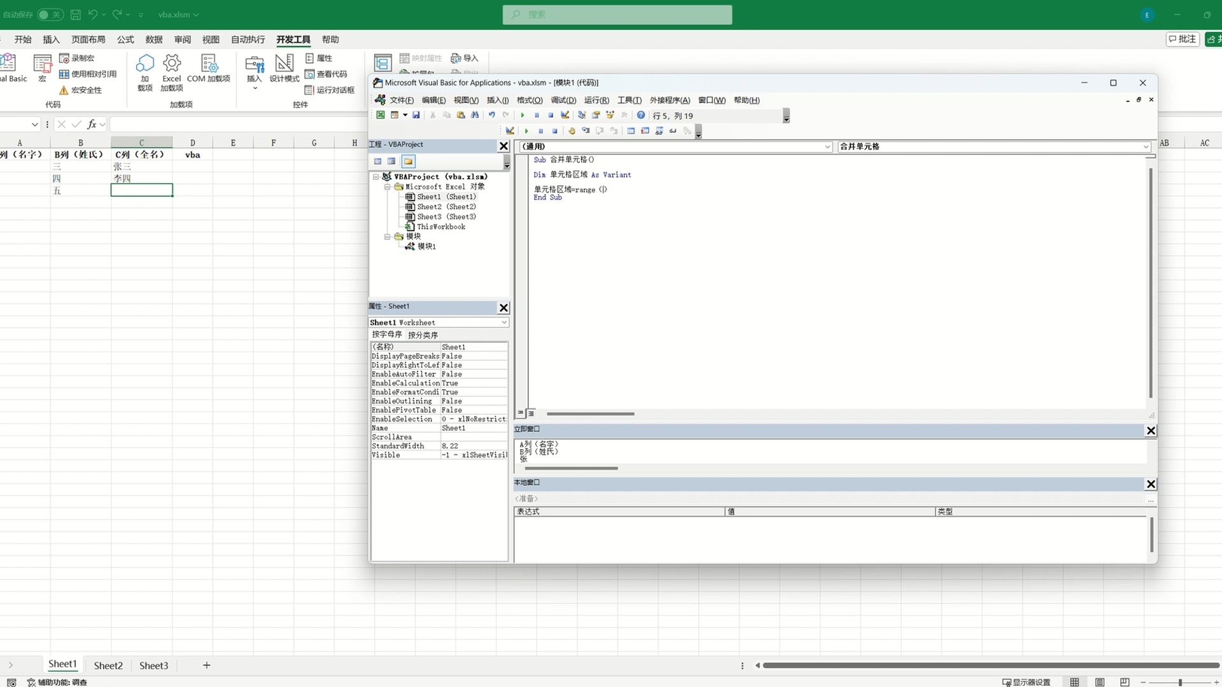Viewport: 1222px width, 687px height.
Task: Click 查看代码 view code button
Action: 326,74
